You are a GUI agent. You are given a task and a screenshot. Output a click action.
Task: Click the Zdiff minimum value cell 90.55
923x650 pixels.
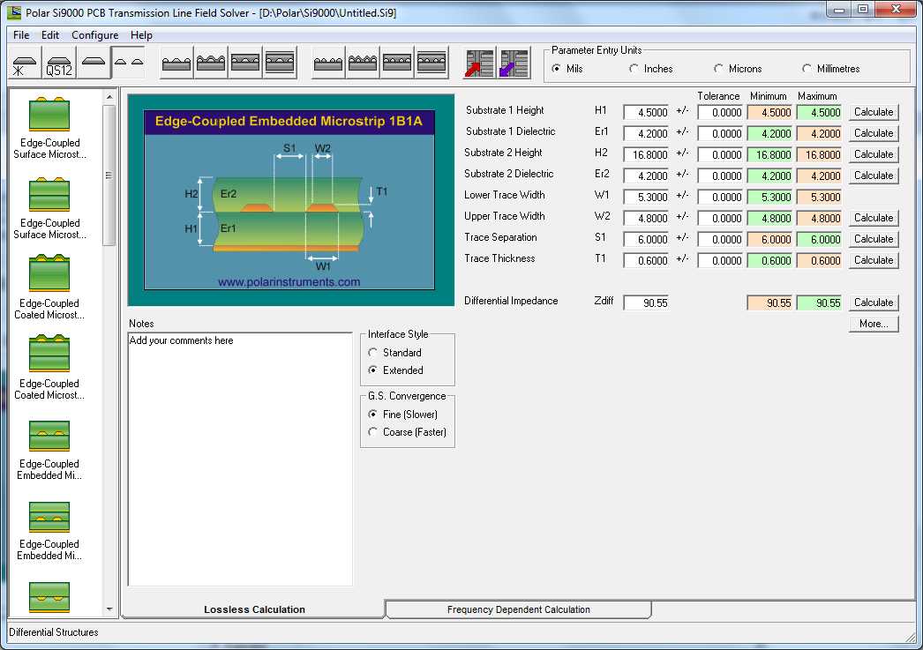(x=770, y=303)
